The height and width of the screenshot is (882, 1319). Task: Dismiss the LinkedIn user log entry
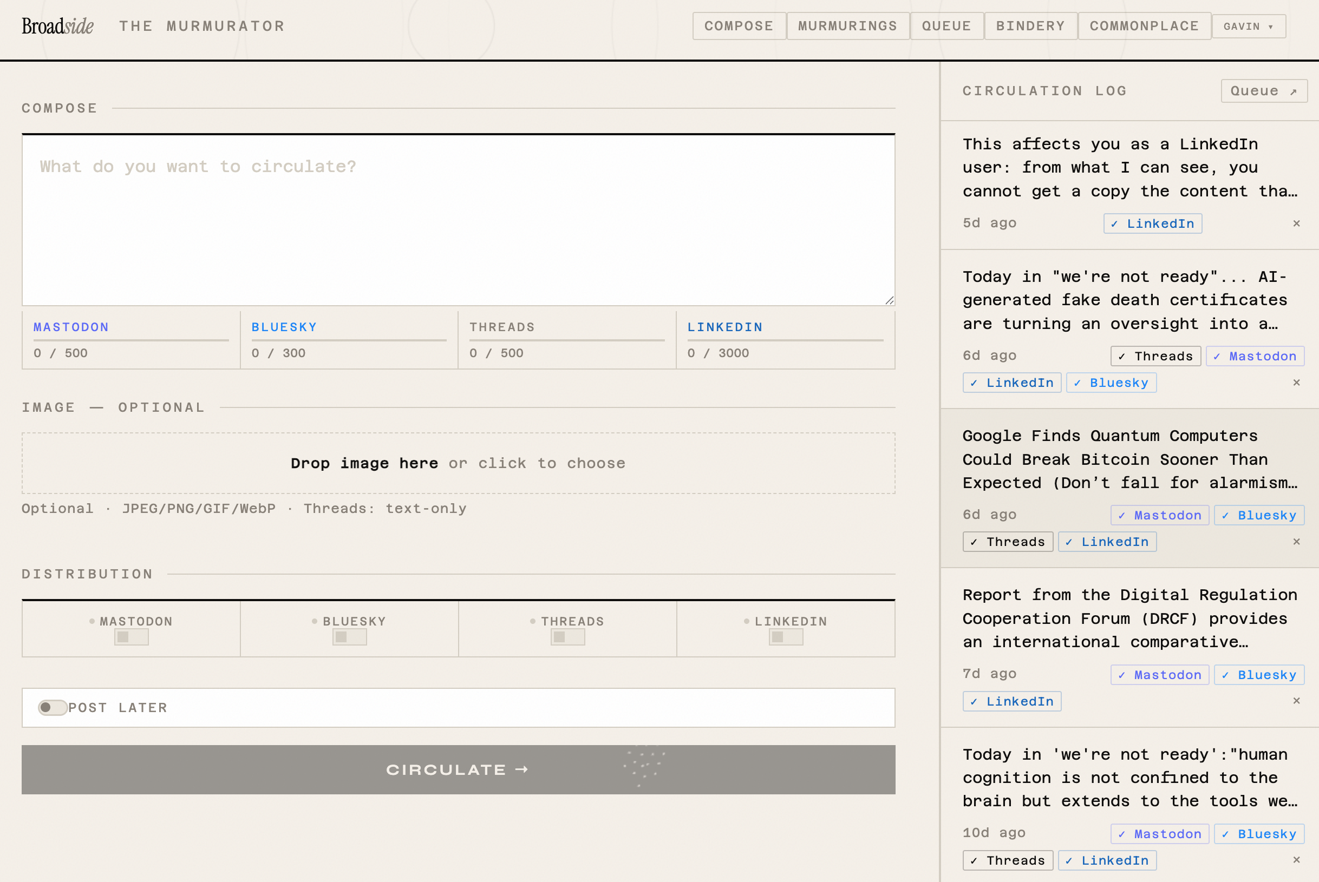click(x=1296, y=223)
